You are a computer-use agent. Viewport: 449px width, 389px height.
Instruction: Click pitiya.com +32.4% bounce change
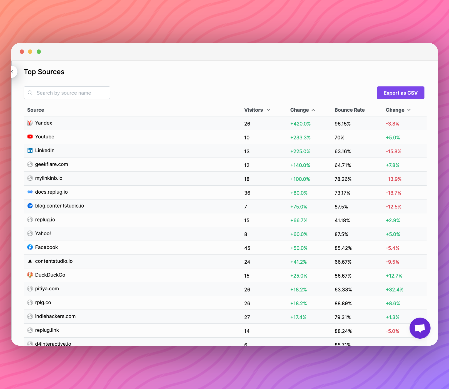pyautogui.click(x=395, y=290)
